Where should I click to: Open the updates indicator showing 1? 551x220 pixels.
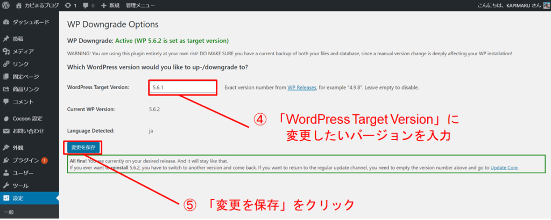coord(70,5)
